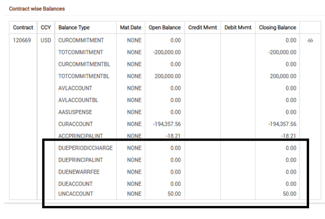Click the CCY column header
The width and height of the screenshot is (325, 219).
click(46, 27)
